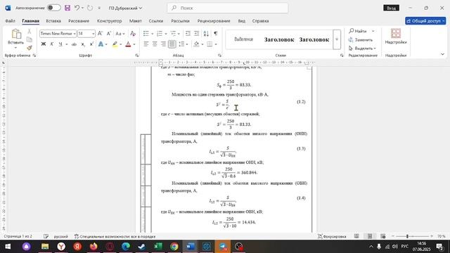The width and height of the screenshot is (450, 253).
Task: Undo the last action
Action: (x=77, y=8)
